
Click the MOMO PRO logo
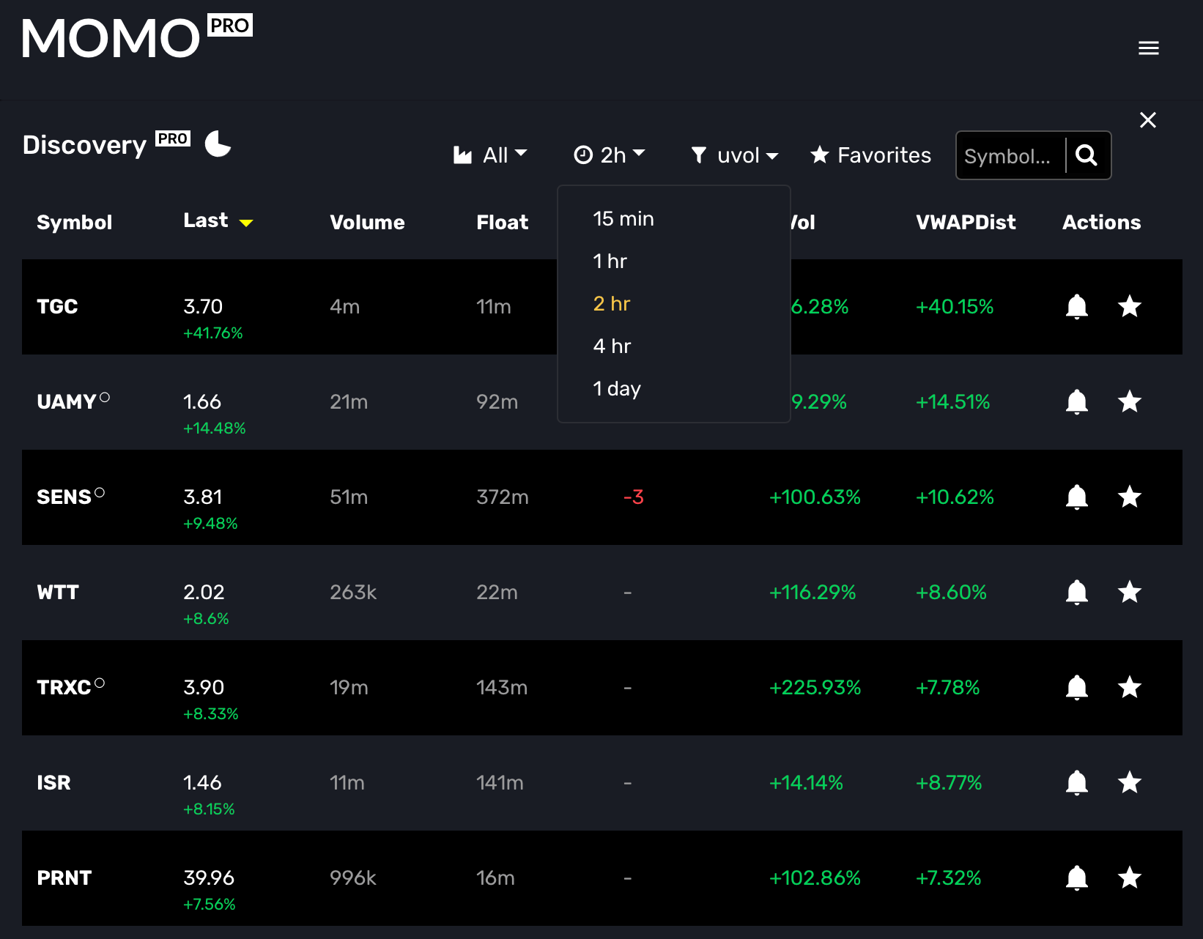coord(137,37)
